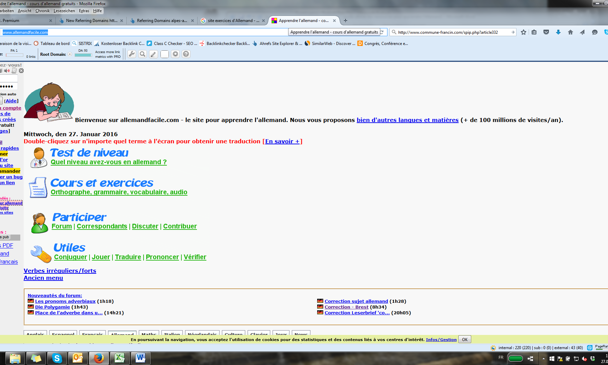This screenshot has width=608, height=365.
Task: Click the Cours et exercices document icon
Action: [x=38, y=188]
